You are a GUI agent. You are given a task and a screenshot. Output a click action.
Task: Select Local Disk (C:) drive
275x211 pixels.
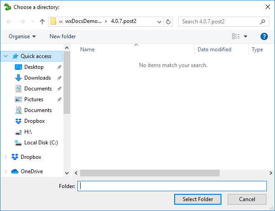point(41,143)
